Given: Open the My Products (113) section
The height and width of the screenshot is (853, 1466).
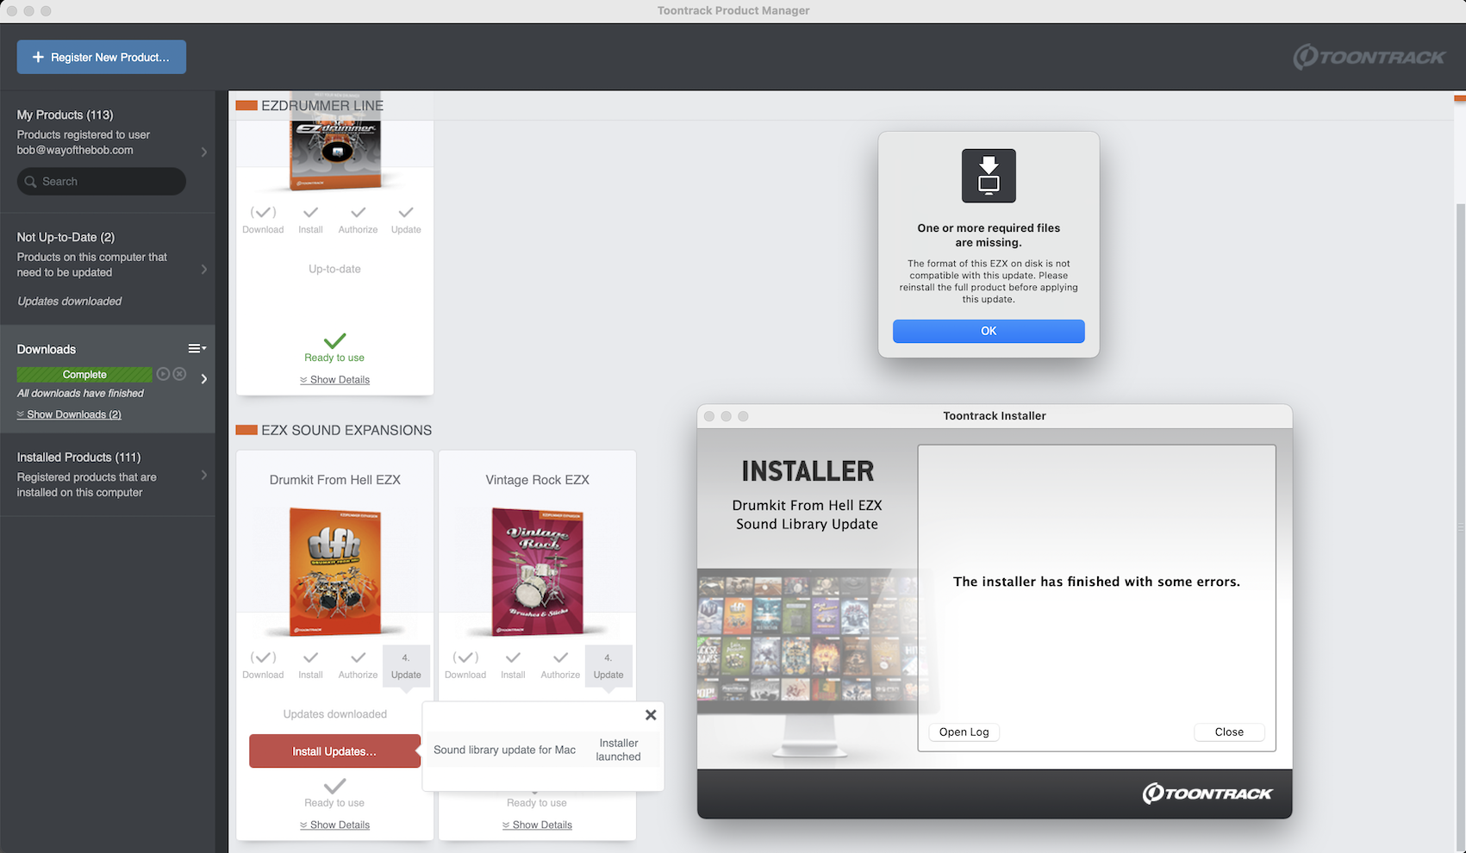Looking at the screenshot, I should coord(108,132).
